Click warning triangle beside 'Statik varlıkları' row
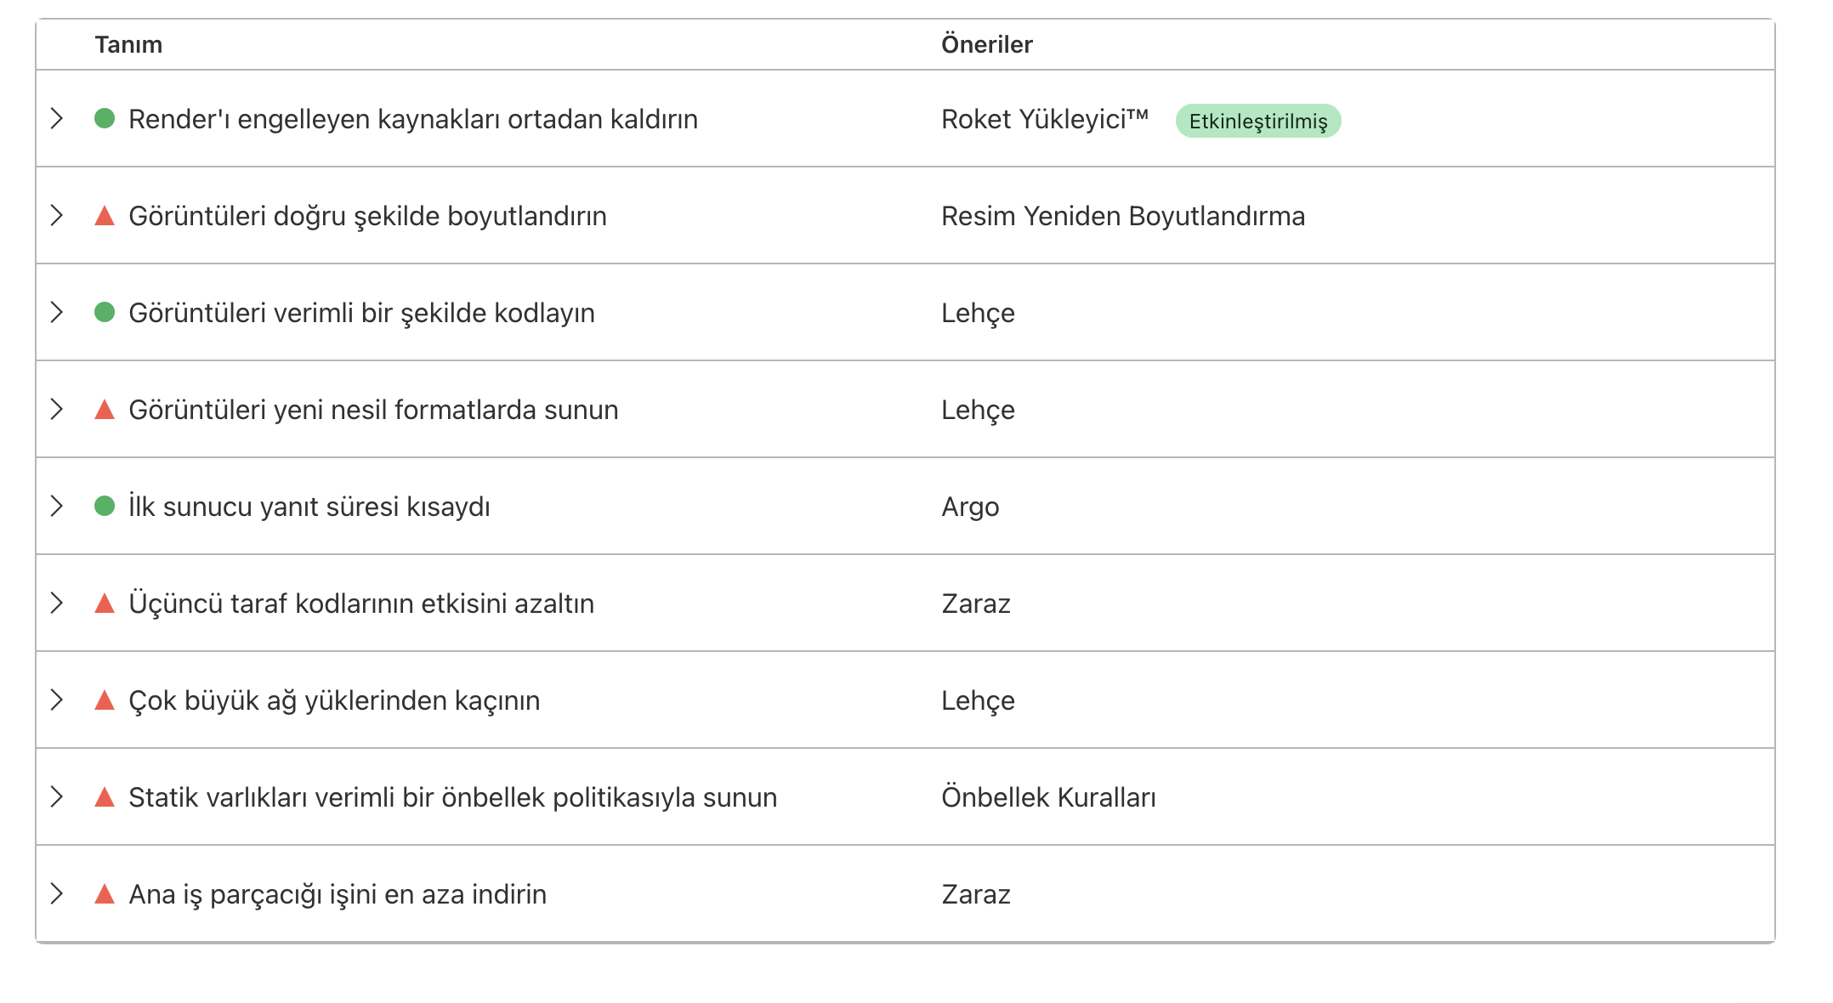 tap(105, 797)
